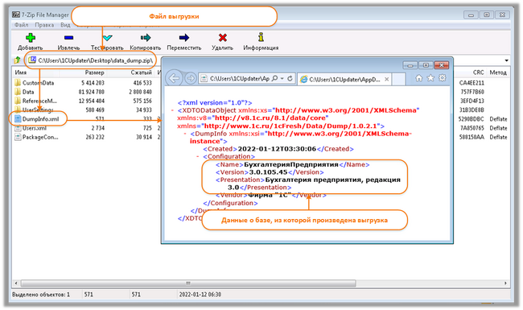Collapse the XDTODataObject XML node
Screen dimensions: 523x310
click(x=172, y=110)
